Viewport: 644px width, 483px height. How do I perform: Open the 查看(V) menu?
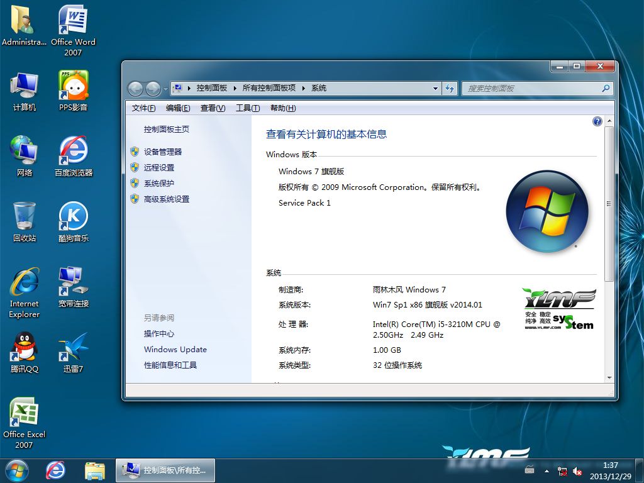(213, 108)
